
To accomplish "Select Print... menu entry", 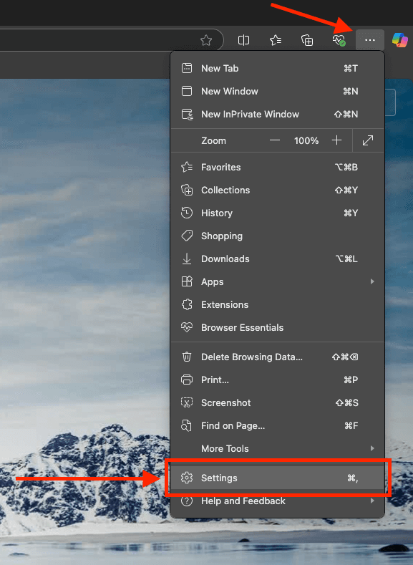I will pos(277,380).
